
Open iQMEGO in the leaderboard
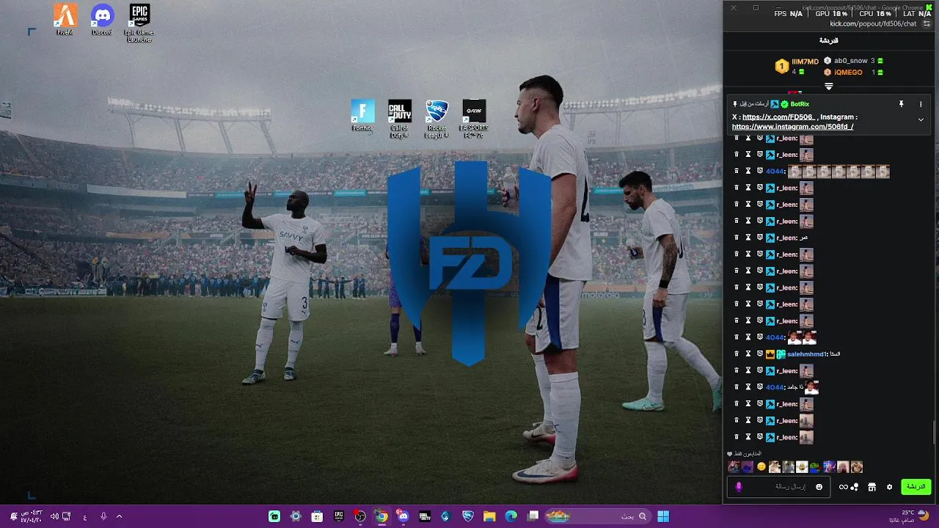point(848,73)
